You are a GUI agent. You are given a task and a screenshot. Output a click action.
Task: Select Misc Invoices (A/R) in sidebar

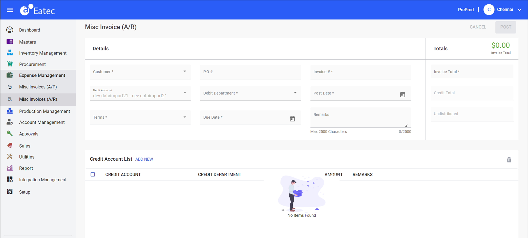pos(38,99)
